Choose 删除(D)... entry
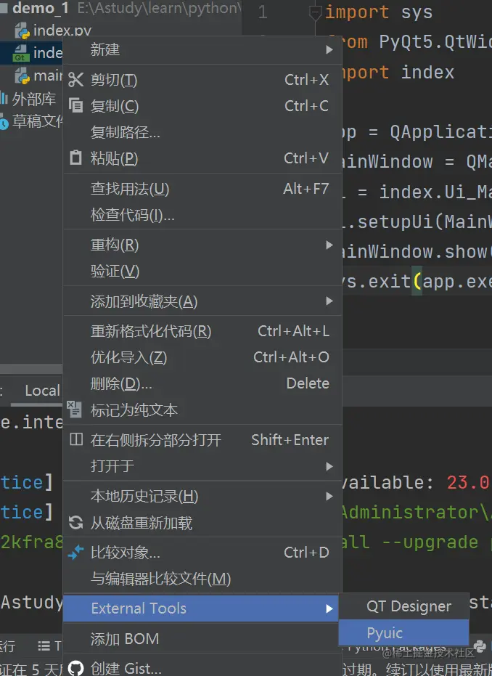 (x=202, y=383)
